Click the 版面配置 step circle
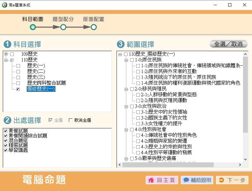Viewport: 252px width, 191px height. (x=93, y=27)
